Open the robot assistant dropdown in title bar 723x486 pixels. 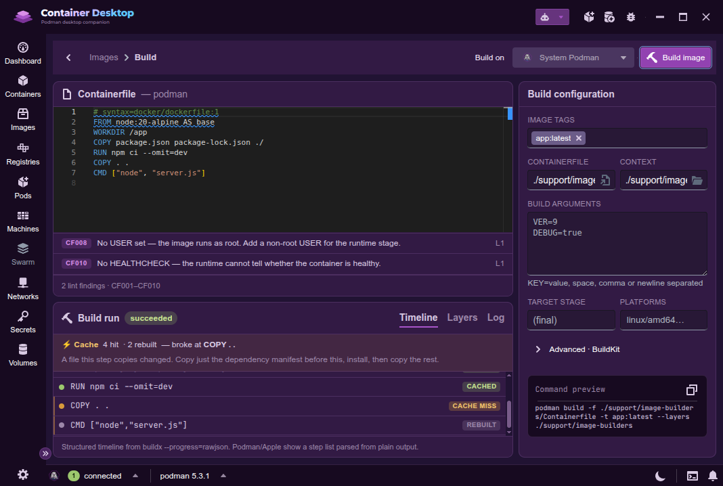pos(552,17)
